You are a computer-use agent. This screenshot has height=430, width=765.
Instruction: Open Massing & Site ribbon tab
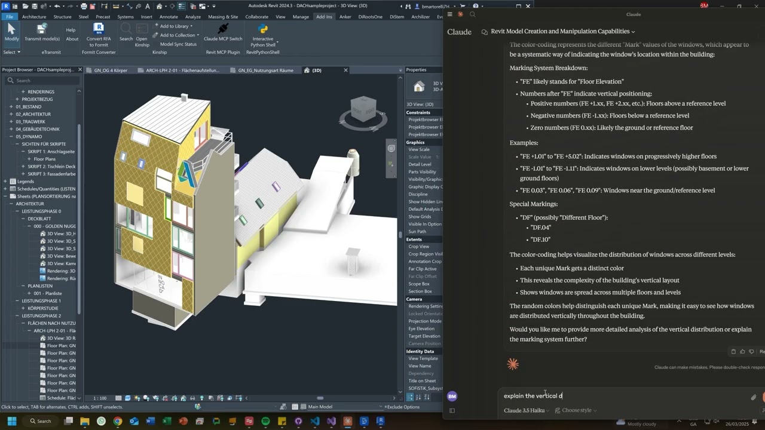223,17
